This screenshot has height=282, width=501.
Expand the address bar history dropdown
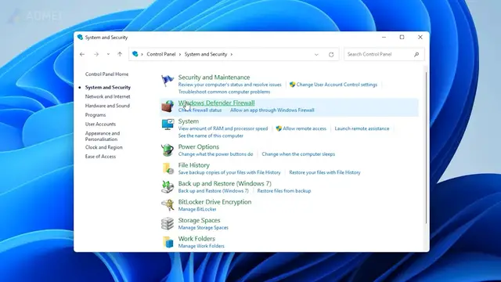(x=316, y=55)
